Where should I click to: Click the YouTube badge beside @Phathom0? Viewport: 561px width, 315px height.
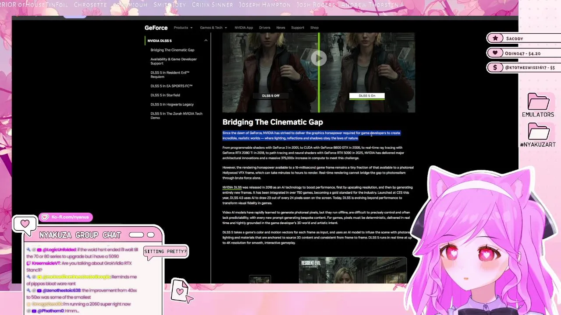(34, 311)
